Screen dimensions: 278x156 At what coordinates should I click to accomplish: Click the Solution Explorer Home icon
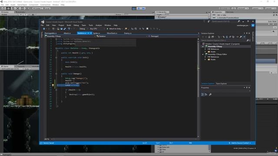point(209,37)
